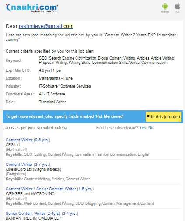Open the rashmieye@gmail.com email link
The width and height of the screenshot is (185, 221).
[46, 26]
